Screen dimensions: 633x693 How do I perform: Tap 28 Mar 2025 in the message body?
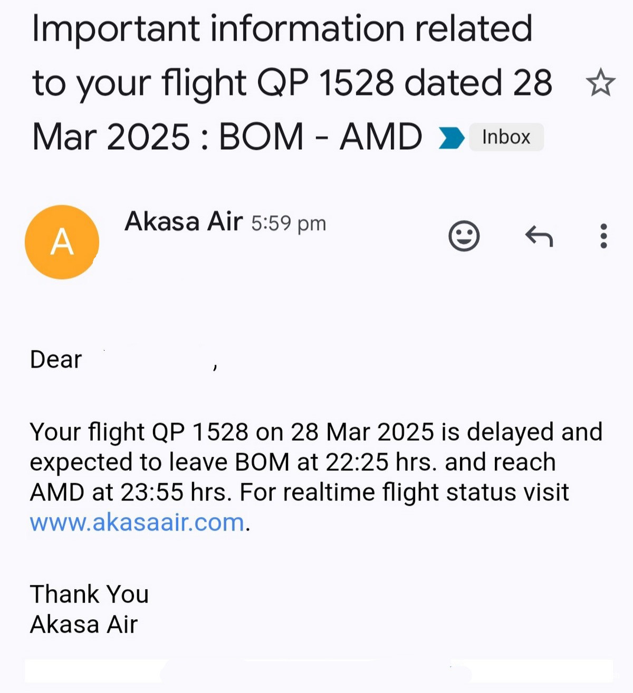(x=362, y=432)
